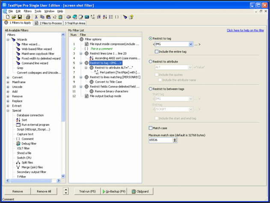This screenshot has height=203, width=270.
Task: Click the Cut (scissors) toolbar icon
Action: click(x=36, y=17)
